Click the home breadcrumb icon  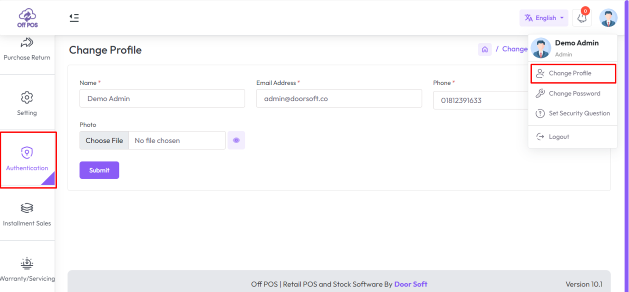click(x=485, y=49)
